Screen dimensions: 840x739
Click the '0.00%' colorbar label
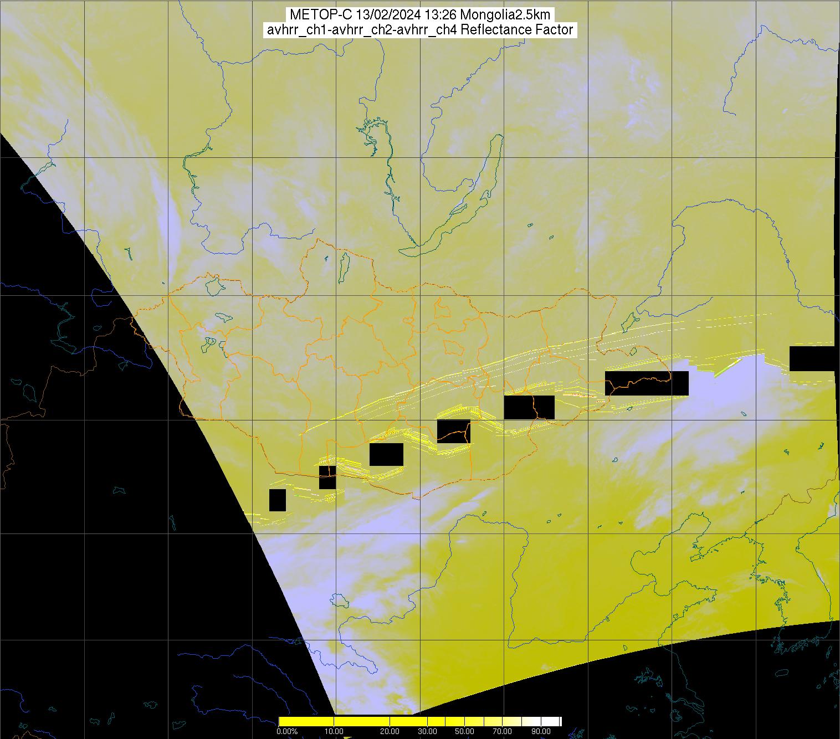[x=287, y=731]
